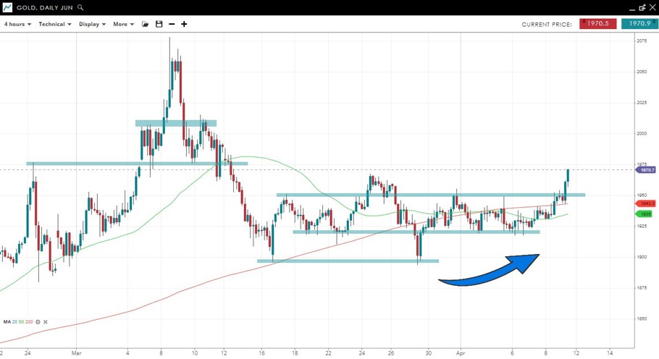Open a saved chart with folder icon
Image resolution: width=659 pixels, height=359 pixels.
pyautogui.click(x=145, y=24)
